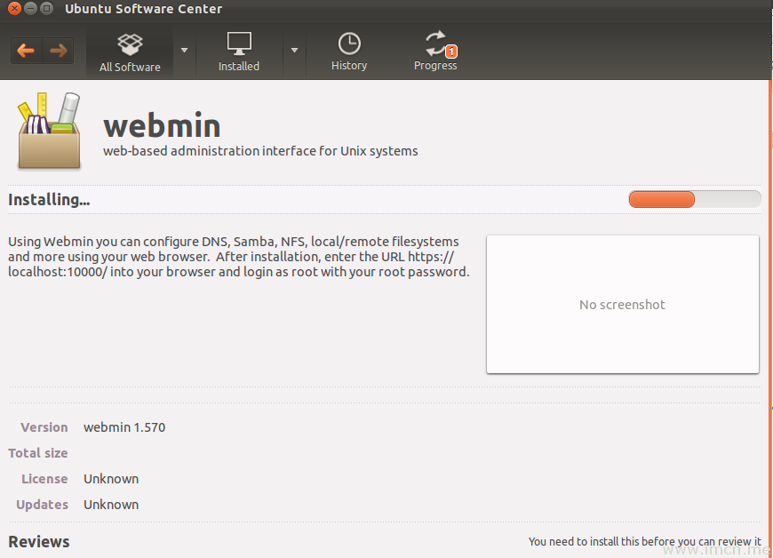This screenshot has height=558, width=773.
Task: Show the Installed software view
Action: point(239,52)
